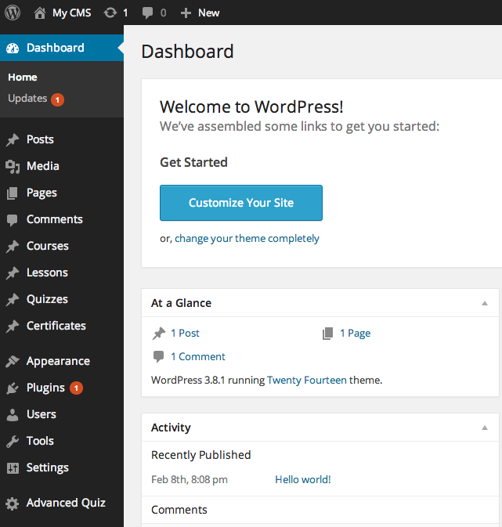Image resolution: width=502 pixels, height=527 pixels.
Task: Click the comments bubble icon in admin bar
Action: 148,13
